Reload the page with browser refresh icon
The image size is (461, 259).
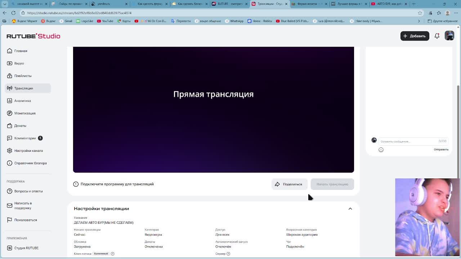pos(13,13)
